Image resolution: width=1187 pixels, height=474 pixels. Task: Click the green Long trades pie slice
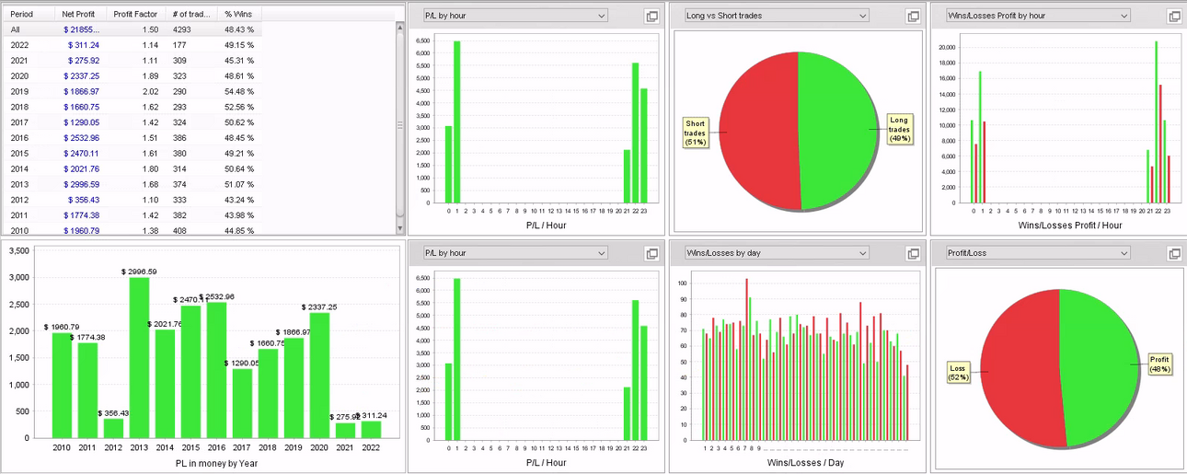point(837,129)
